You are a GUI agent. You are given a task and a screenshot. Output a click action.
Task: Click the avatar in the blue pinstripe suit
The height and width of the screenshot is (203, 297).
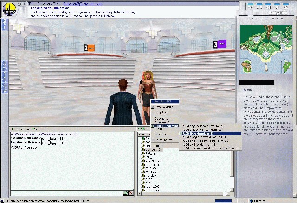pos(123,103)
